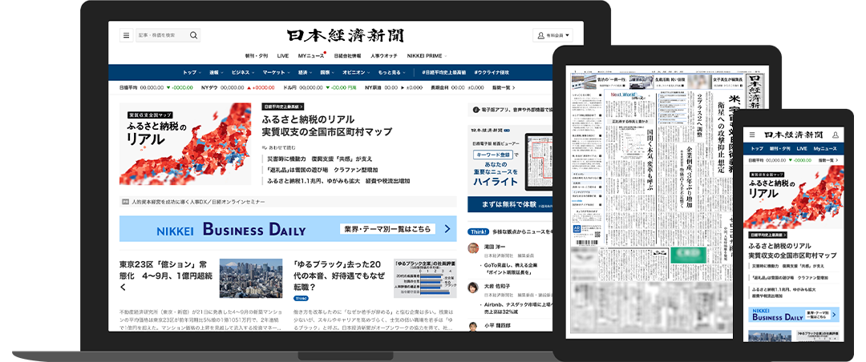Click the article search input field

tap(161, 35)
